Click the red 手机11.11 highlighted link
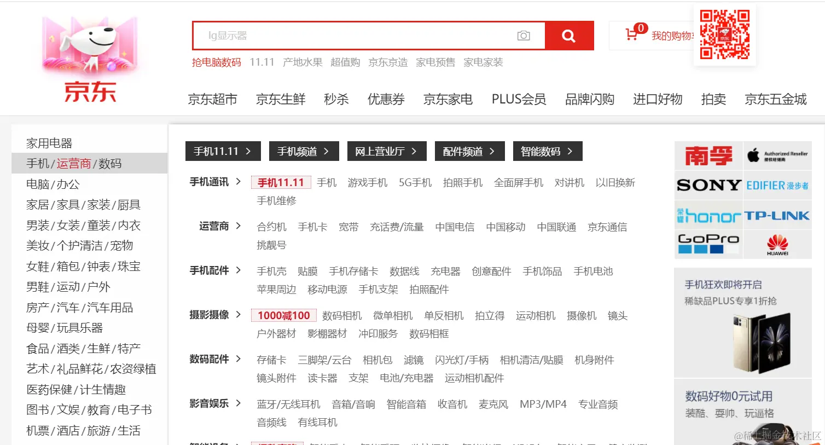Viewport: 825px width, 445px height. 281,182
